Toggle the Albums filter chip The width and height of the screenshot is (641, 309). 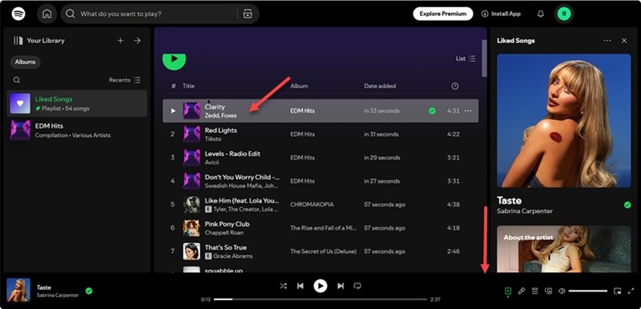tap(26, 62)
